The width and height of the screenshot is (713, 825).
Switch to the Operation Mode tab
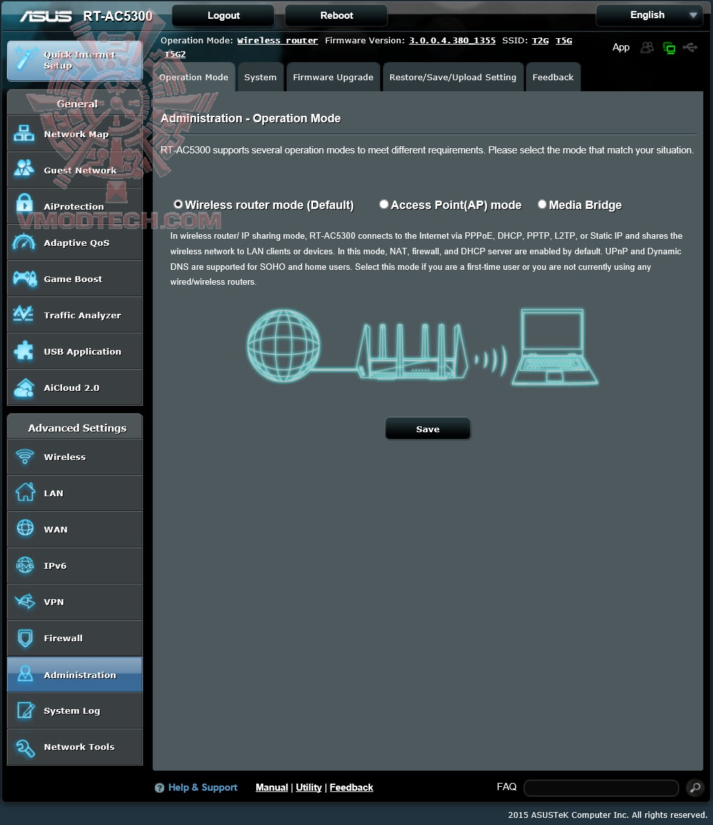pos(193,77)
